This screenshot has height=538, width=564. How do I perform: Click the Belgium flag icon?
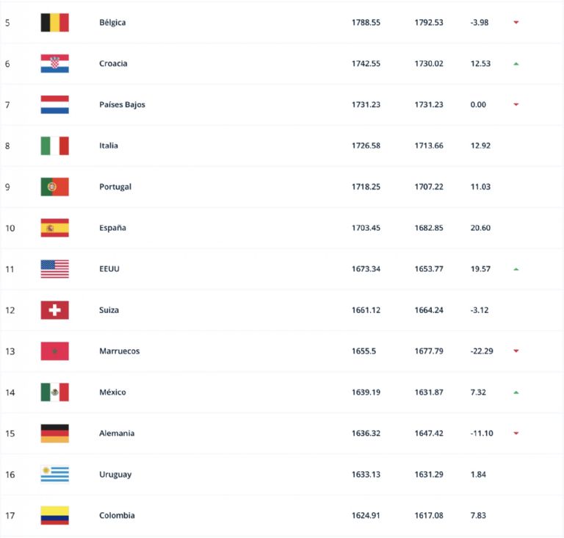pyautogui.click(x=54, y=23)
